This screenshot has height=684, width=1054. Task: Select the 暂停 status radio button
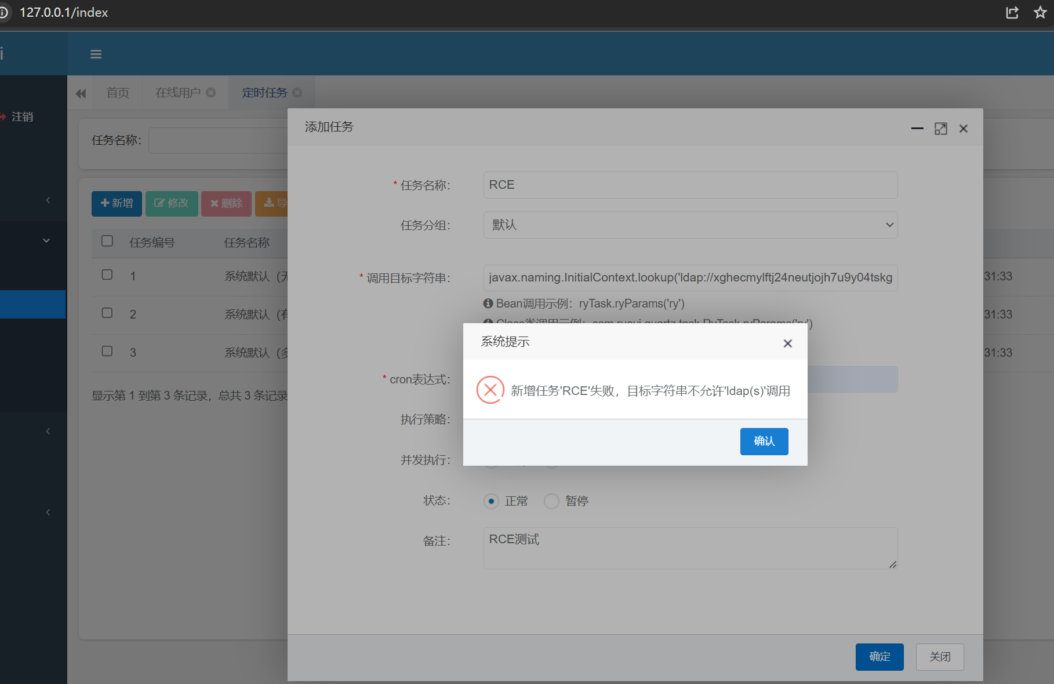(551, 501)
